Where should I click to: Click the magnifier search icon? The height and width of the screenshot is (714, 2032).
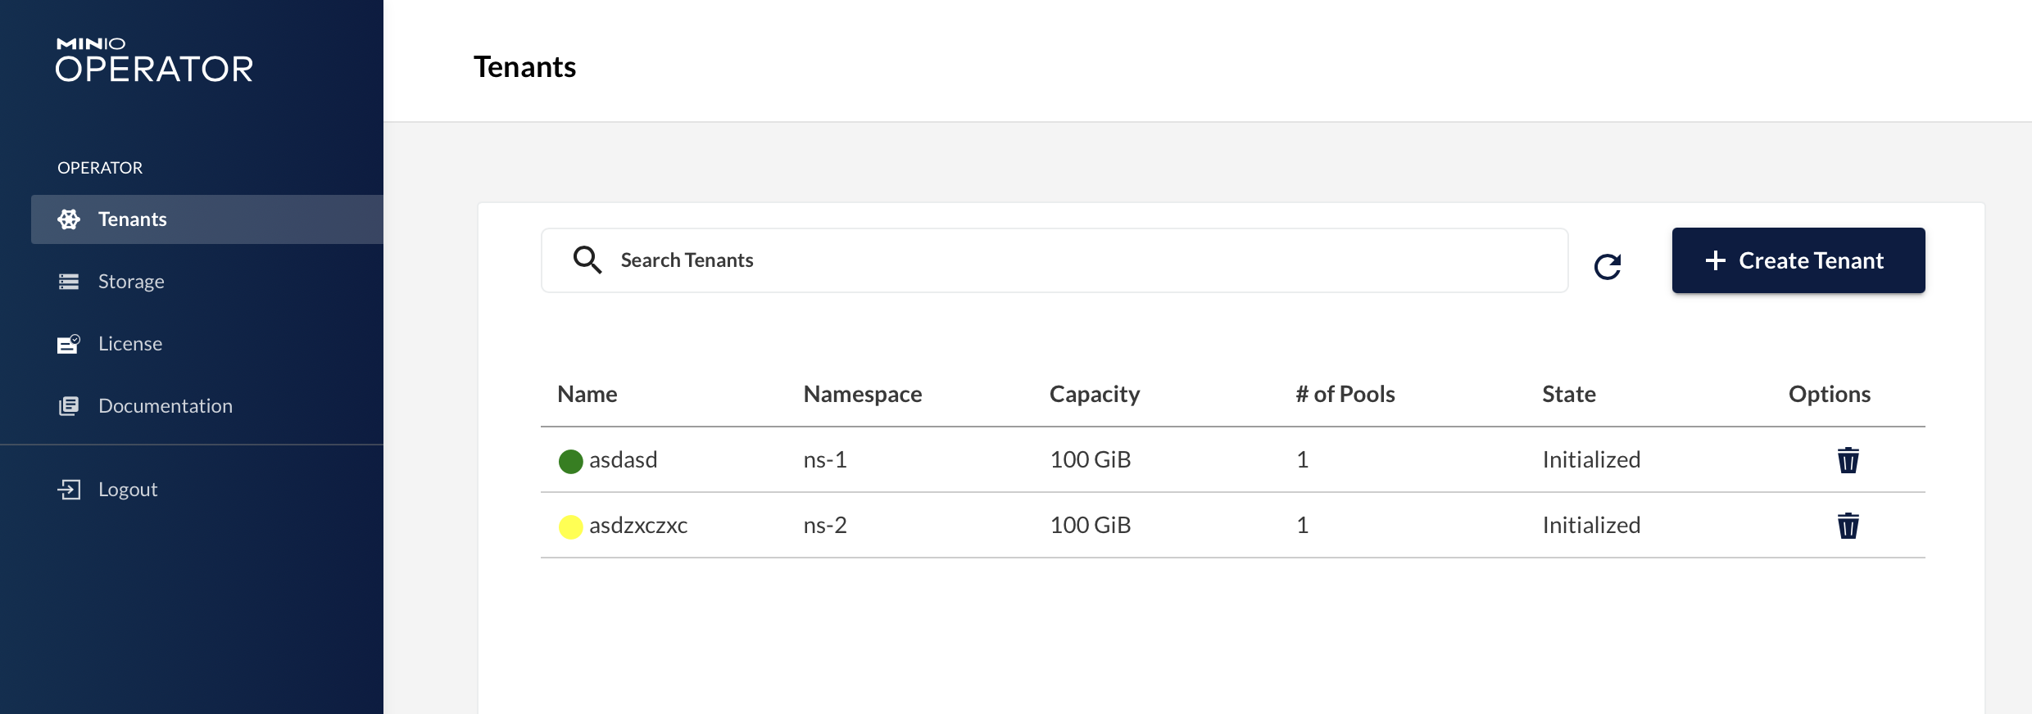587,260
